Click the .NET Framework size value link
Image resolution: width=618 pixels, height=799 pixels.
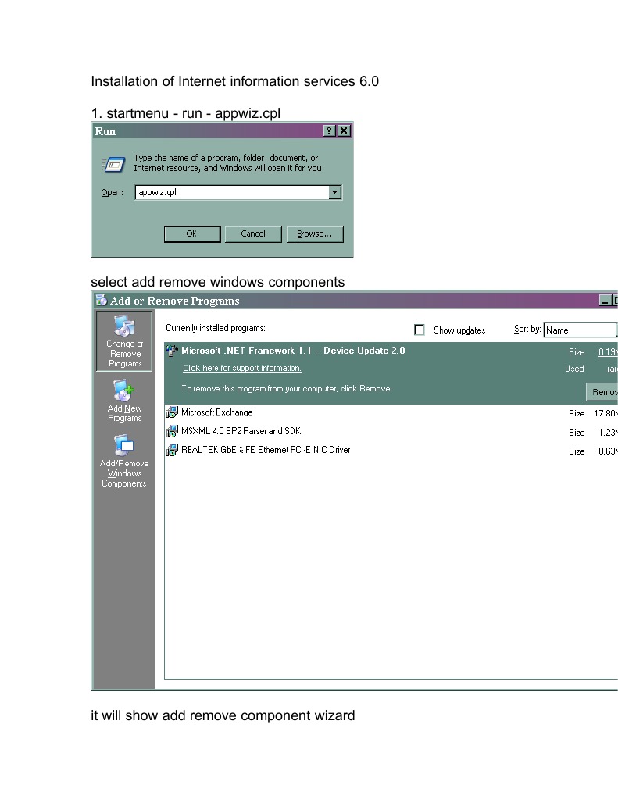coord(608,351)
